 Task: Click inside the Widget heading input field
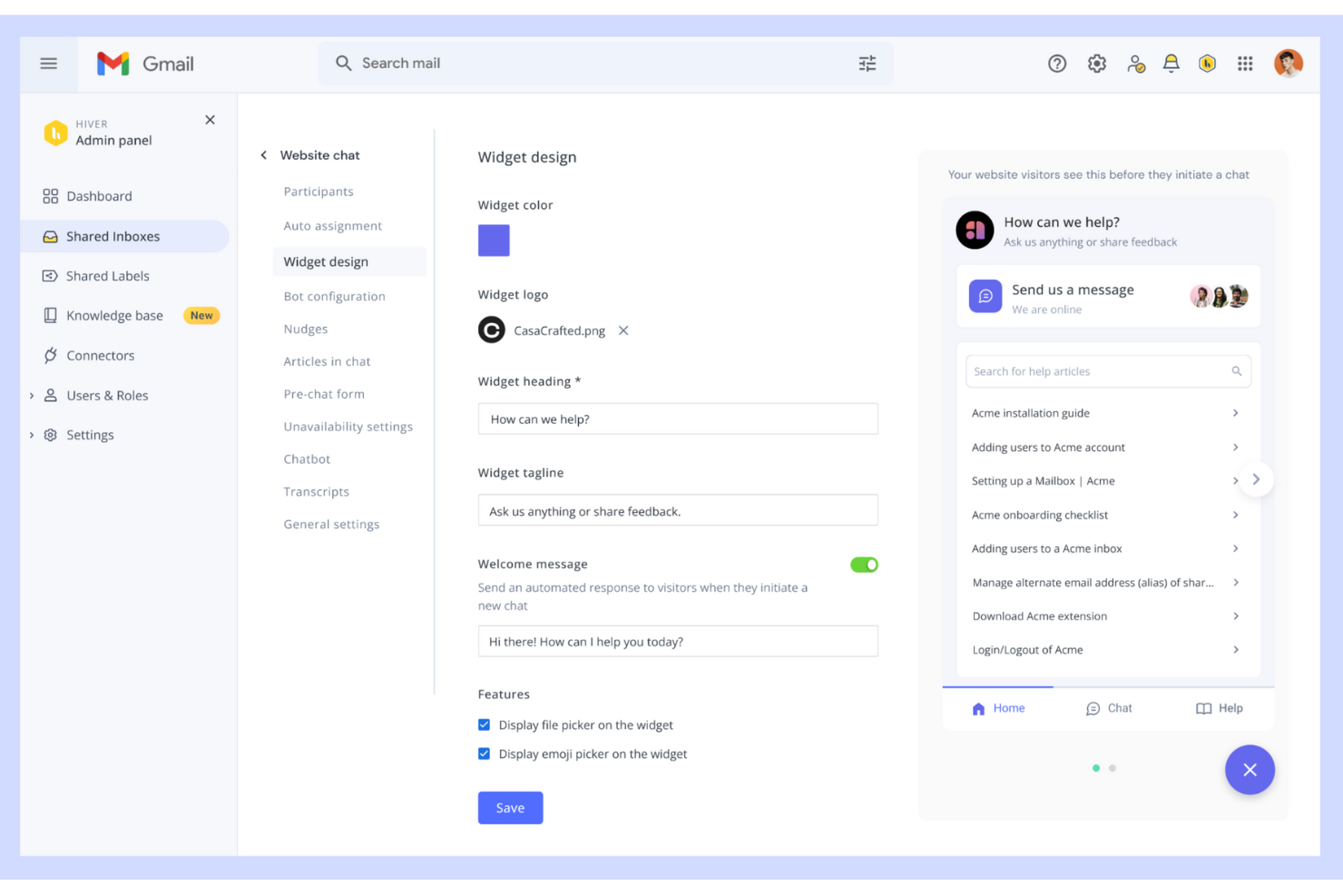click(677, 418)
